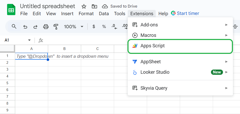Click the New badge on Looker Studio
Screen dimensions: 240x114
(x=217, y=72)
